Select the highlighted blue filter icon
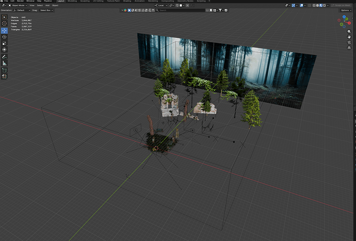Image resolution: width=356 pixels, height=241 pixels. point(129,10)
